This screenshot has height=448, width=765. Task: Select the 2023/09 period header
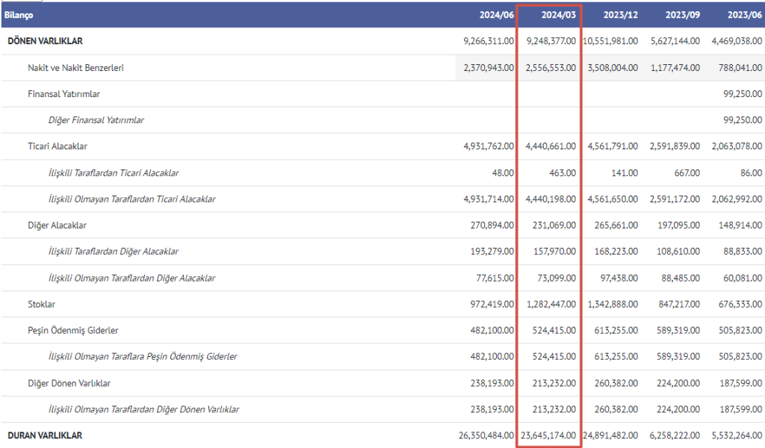683,15
